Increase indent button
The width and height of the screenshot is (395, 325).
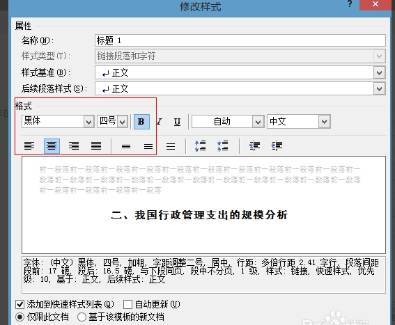[277, 145]
